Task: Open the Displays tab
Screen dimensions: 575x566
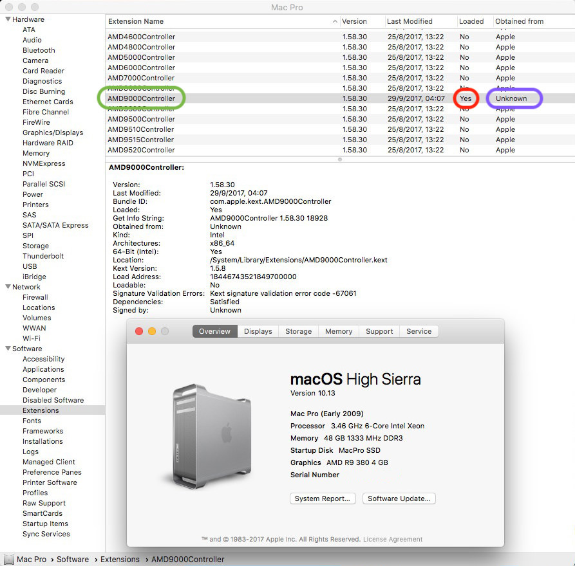Action: 258,331
